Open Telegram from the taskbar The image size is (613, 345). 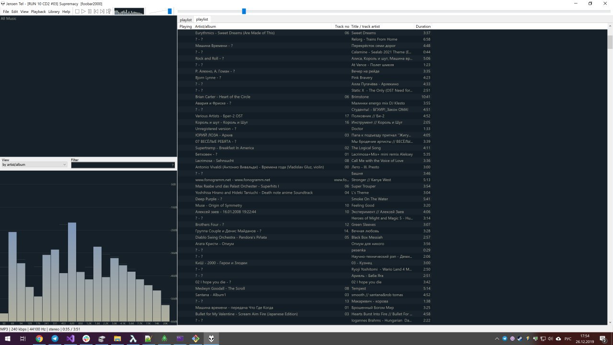[x=55, y=338]
